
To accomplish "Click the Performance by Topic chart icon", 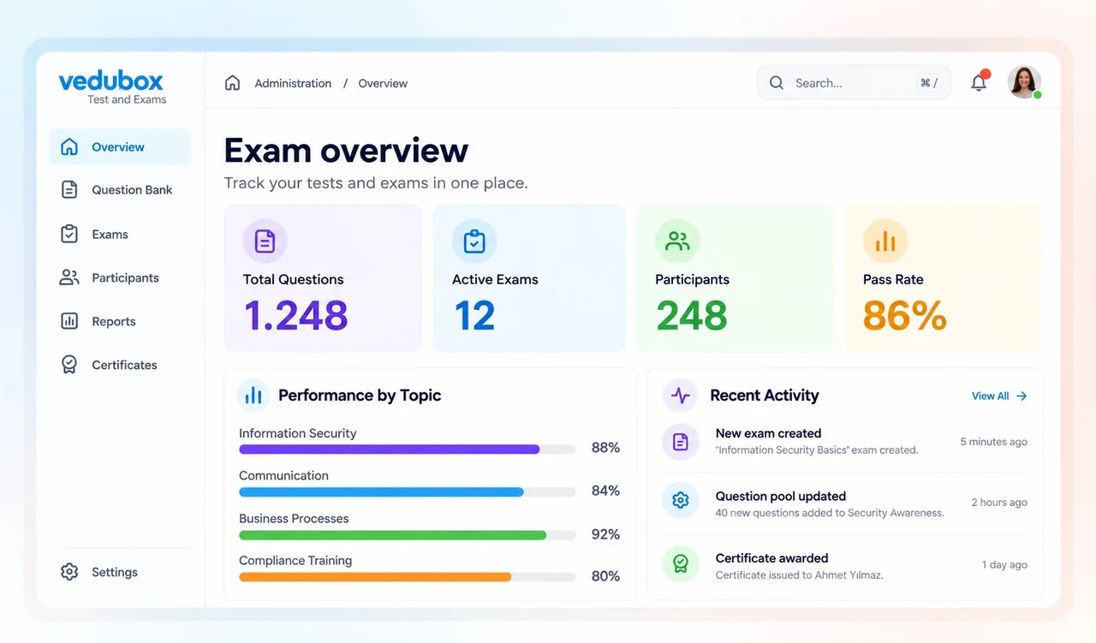I will coord(253,395).
